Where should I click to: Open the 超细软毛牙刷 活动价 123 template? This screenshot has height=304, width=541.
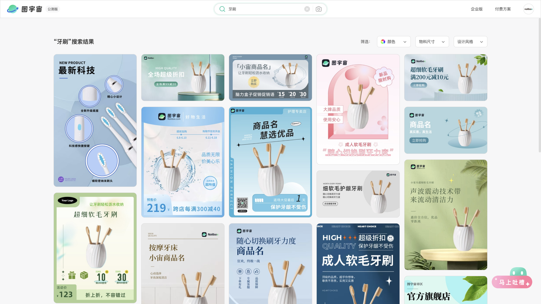(95, 248)
